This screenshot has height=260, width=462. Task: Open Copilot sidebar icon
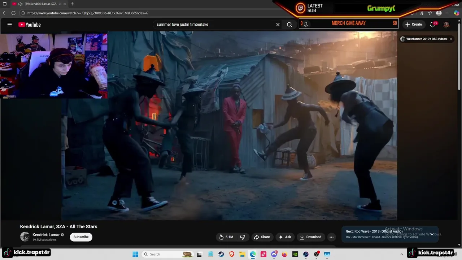pyautogui.click(x=457, y=13)
